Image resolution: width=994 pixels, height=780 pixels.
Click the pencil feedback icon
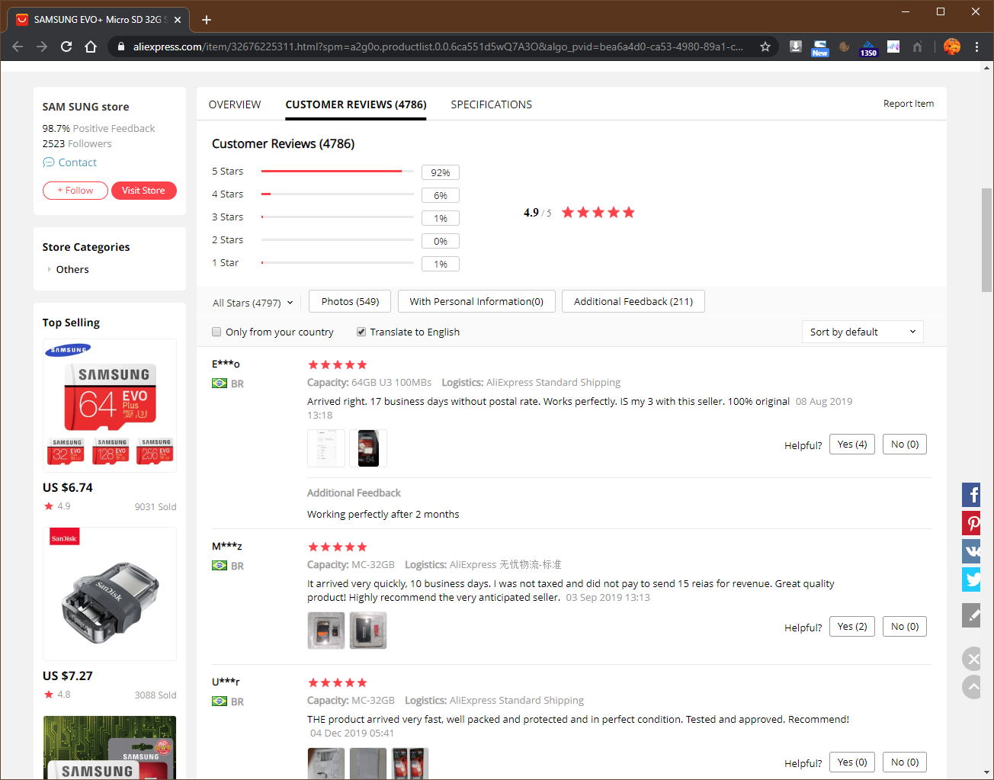point(971,615)
